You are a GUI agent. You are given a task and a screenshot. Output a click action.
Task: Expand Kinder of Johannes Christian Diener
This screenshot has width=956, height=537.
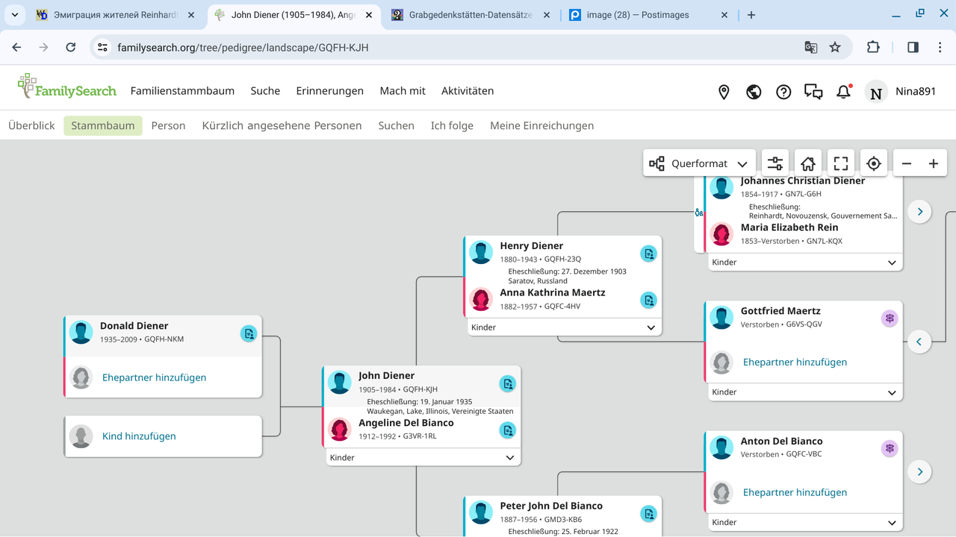pyautogui.click(x=805, y=263)
